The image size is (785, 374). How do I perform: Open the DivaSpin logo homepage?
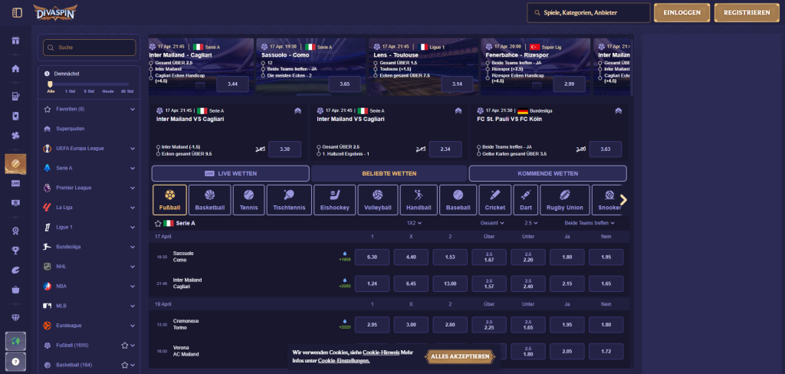[55, 12]
